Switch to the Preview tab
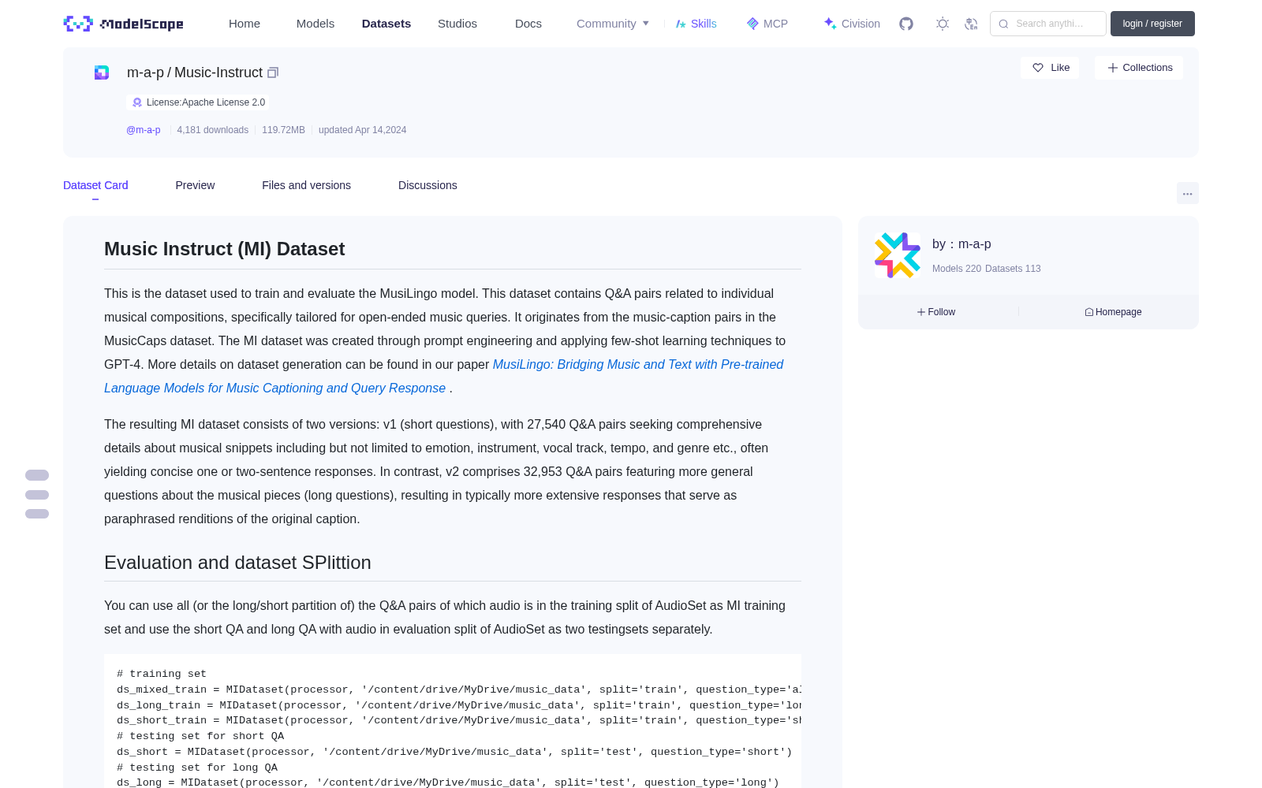 195,185
